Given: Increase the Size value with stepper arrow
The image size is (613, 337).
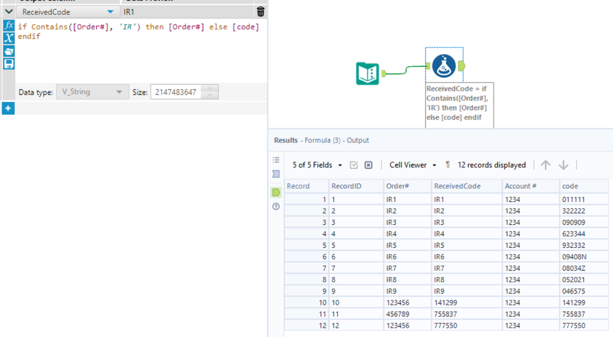Looking at the screenshot, I should click(x=210, y=89).
